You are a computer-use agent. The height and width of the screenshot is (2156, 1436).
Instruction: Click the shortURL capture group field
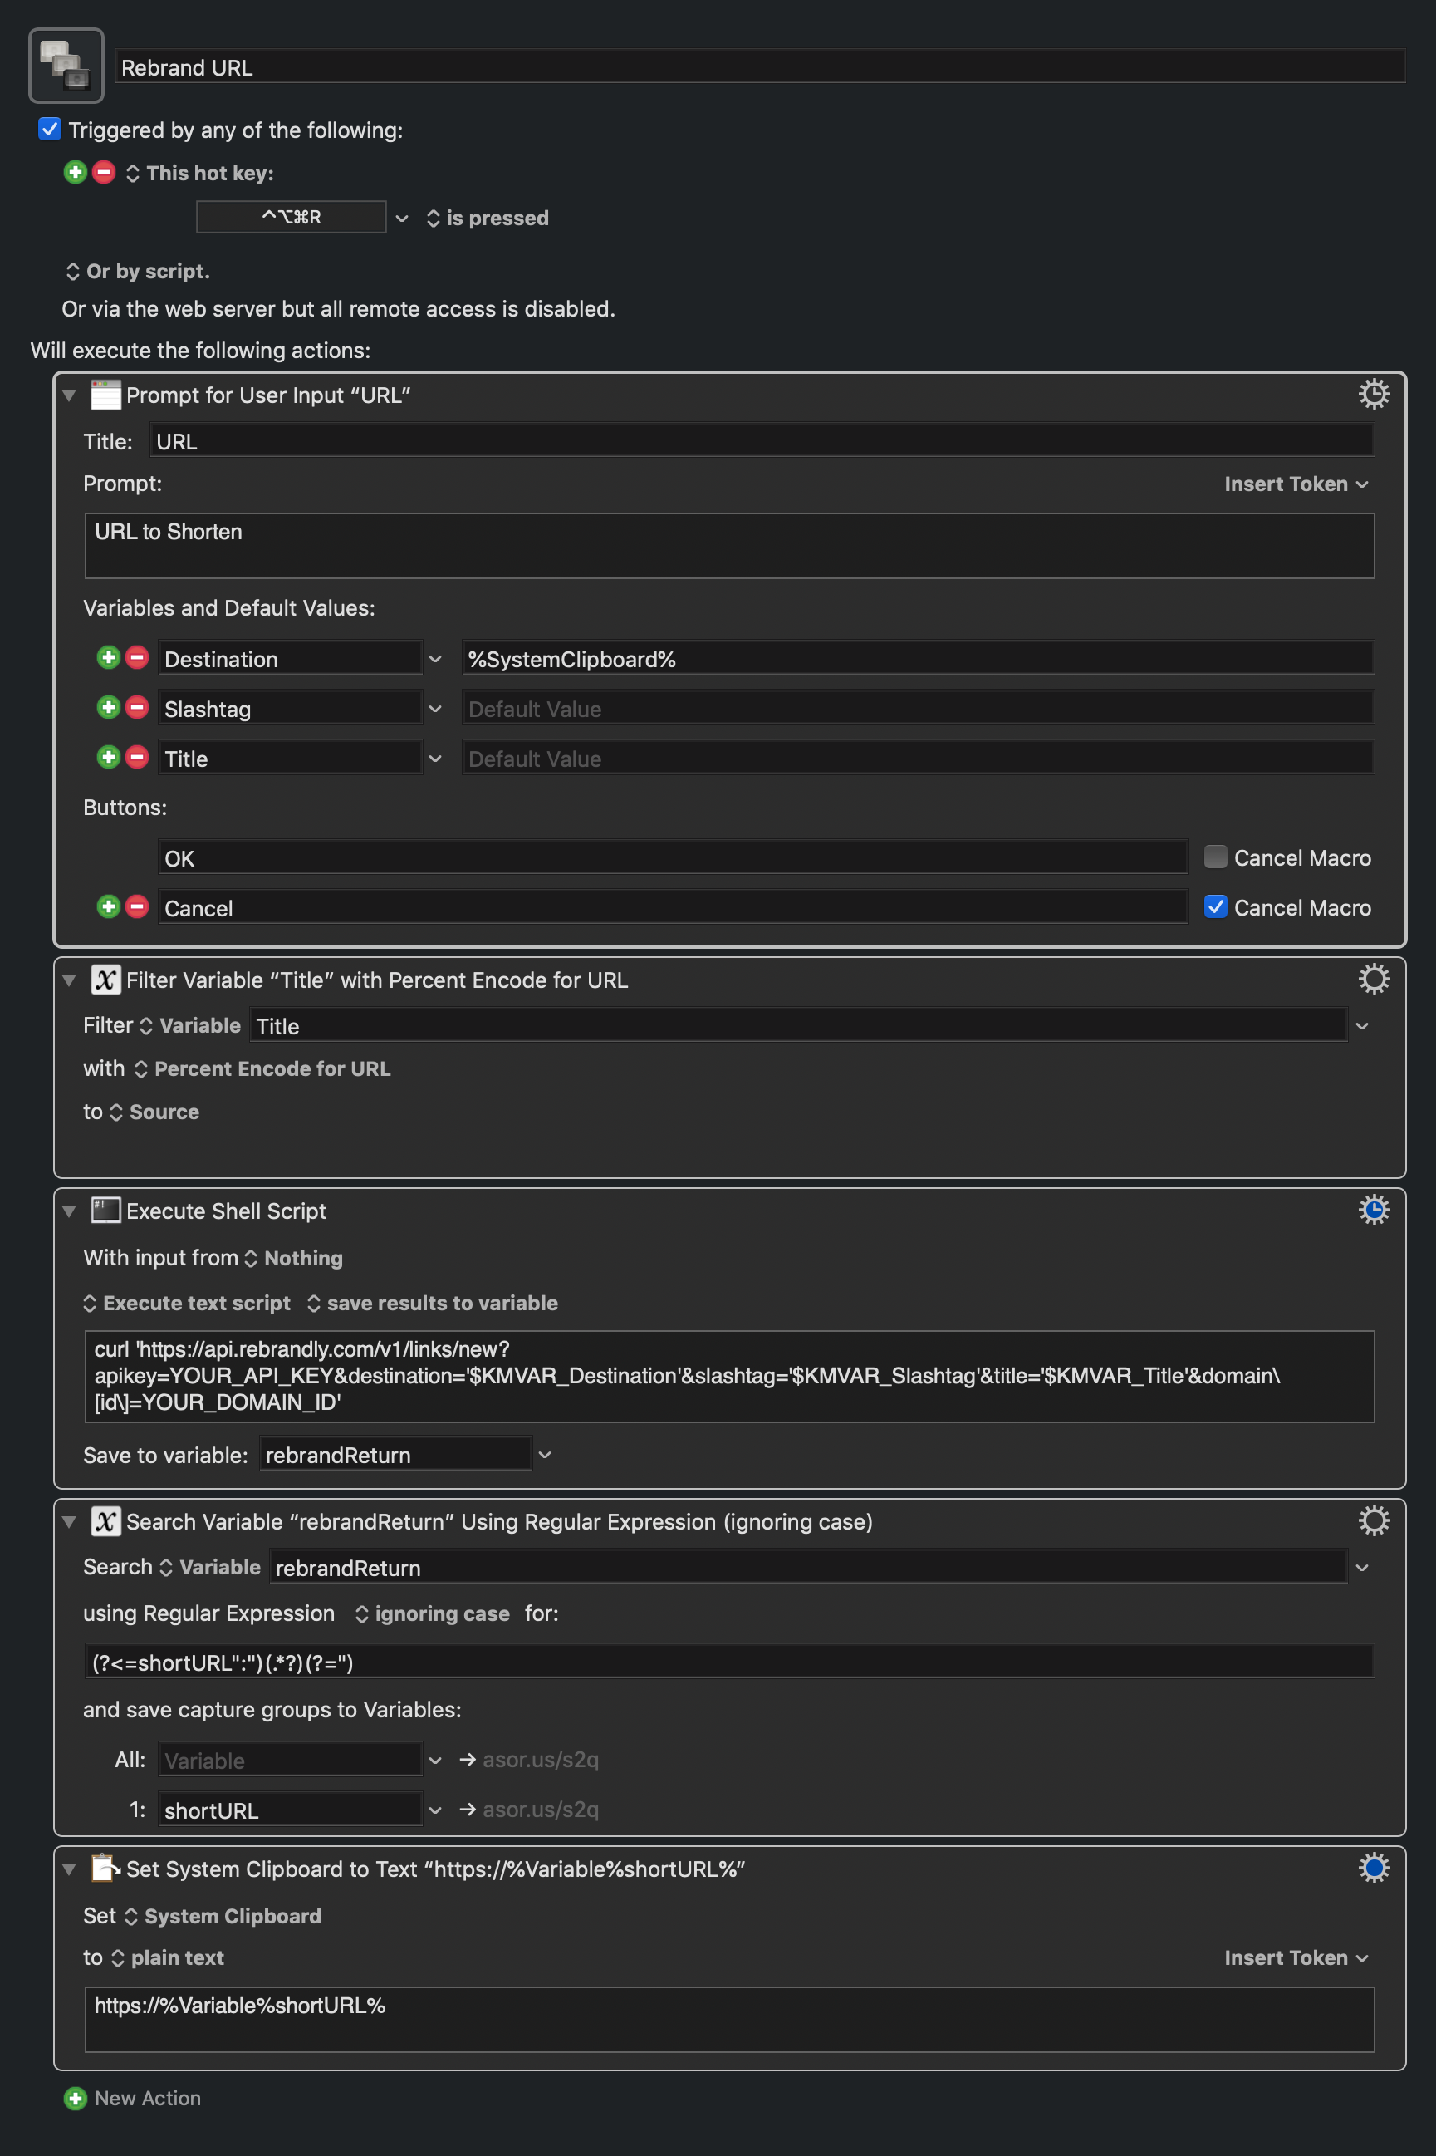point(291,1810)
